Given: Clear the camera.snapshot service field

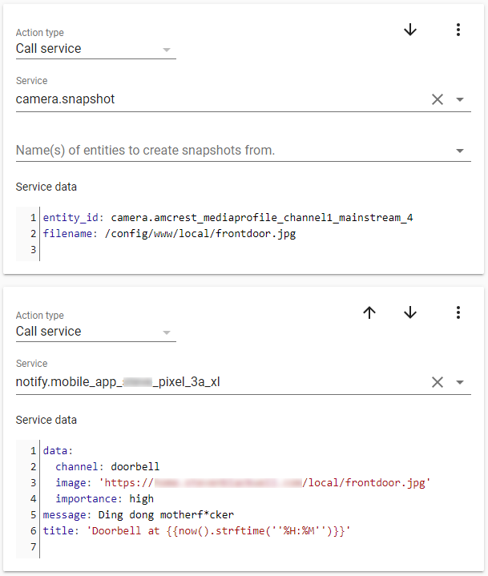Looking at the screenshot, I should tap(438, 99).
